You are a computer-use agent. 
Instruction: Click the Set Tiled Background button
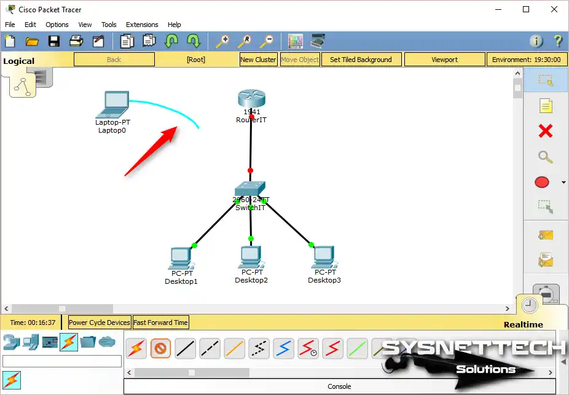[361, 59]
